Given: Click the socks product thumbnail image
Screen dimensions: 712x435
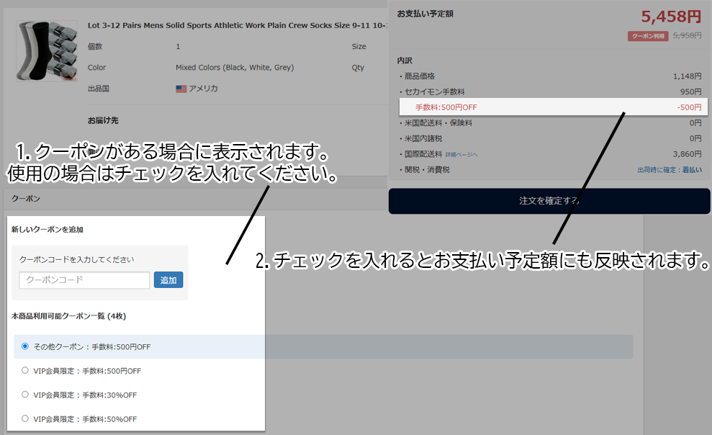Looking at the screenshot, I should [x=45, y=50].
